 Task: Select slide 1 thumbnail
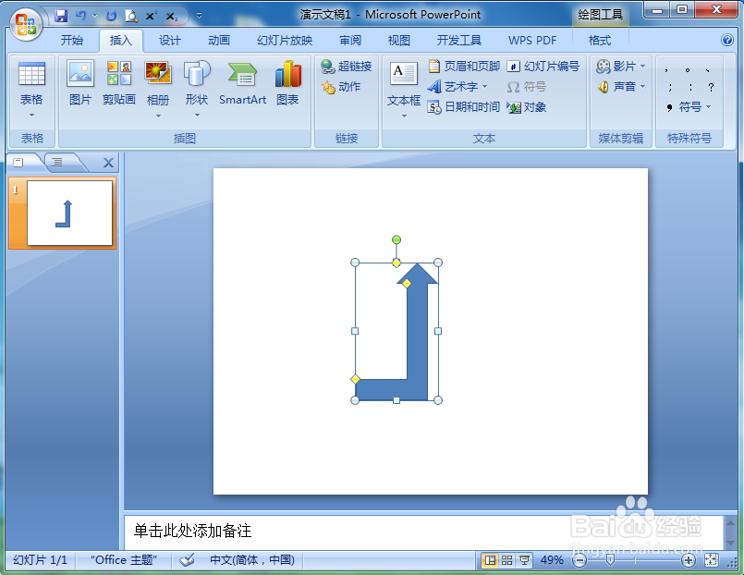coord(69,213)
